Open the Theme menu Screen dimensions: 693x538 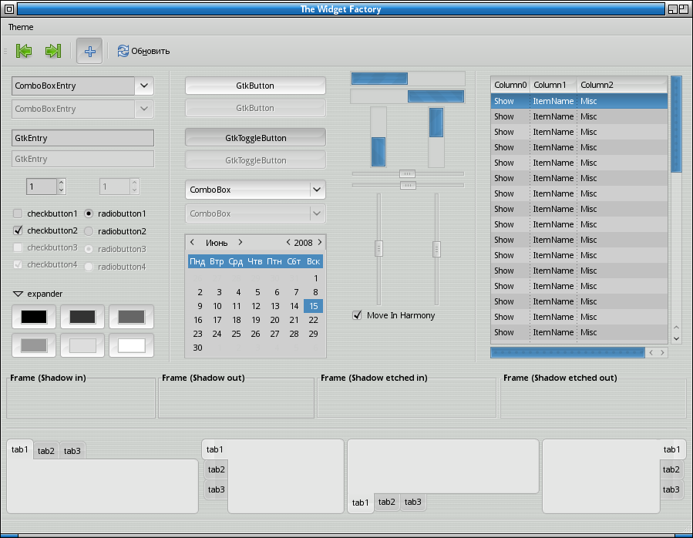pyautogui.click(x=21, y=27)
